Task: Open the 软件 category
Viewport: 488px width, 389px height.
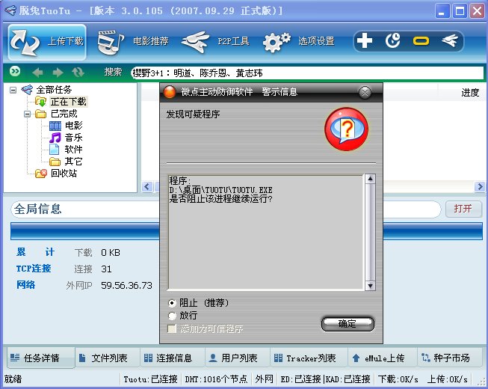Action: coord(74,150)
